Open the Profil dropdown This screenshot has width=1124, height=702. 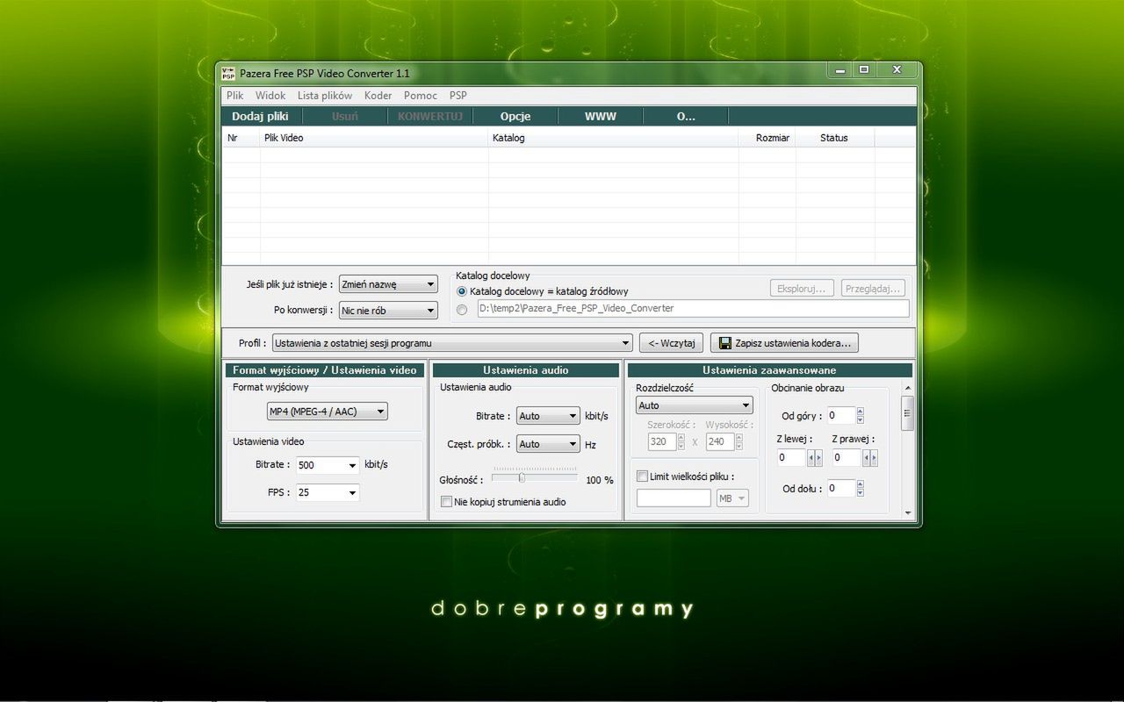[x=451, y=343]
